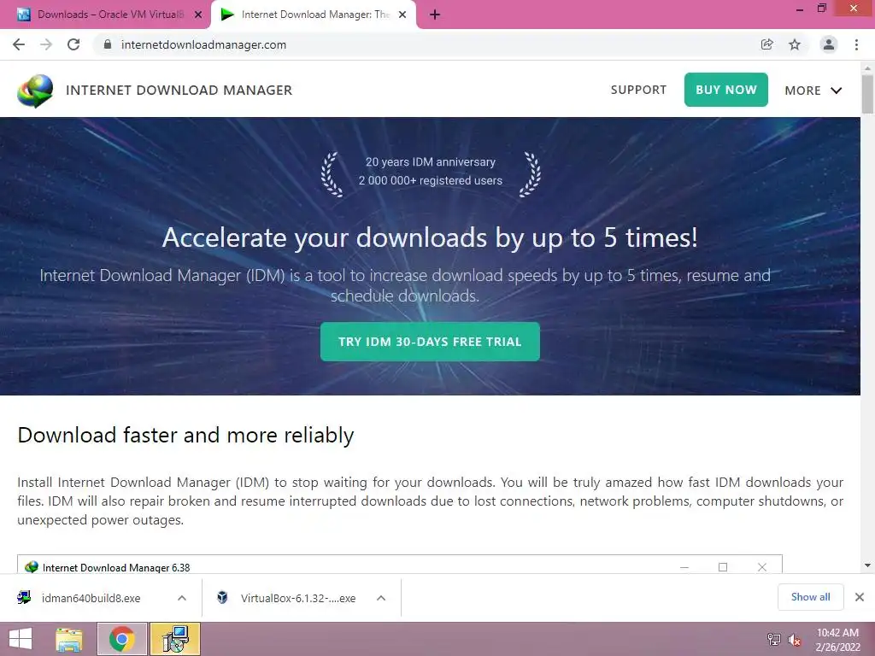Click the IDM globe logo
The image size is (875, 656).
(x=35, y=91)
